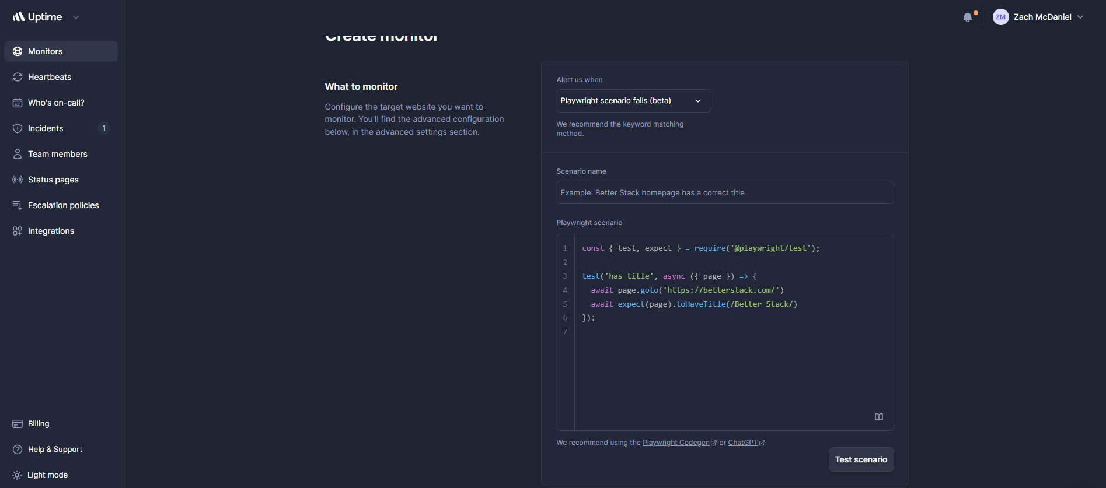The image size is (1106, 488).
Task: Click the book icon in code editor
Action: (878, 417)
